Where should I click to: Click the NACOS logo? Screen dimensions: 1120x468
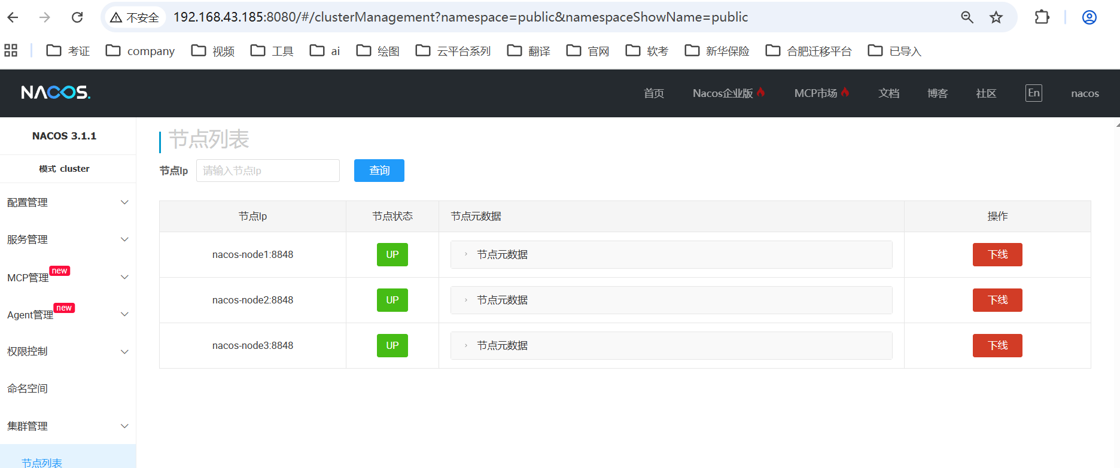pyautogui.click(x=56, y=93)
